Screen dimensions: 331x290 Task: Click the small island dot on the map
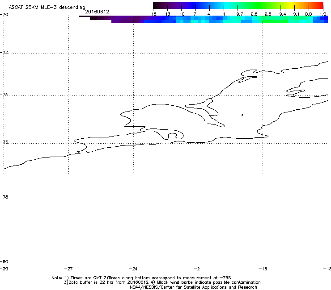click(242, 115)
